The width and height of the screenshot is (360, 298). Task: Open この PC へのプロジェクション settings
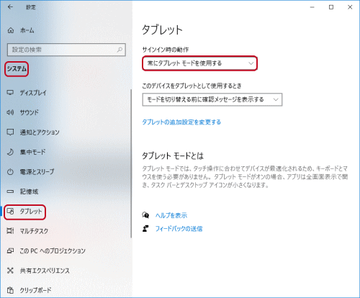(53, 250)
